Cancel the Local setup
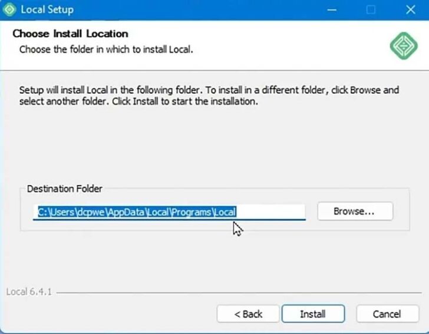Screen dimensions: 429x334 click(387, 314)
